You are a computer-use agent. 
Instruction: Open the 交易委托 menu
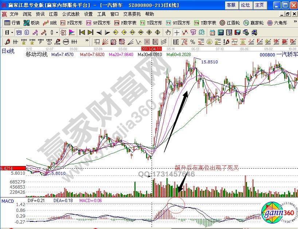point(132,14)
